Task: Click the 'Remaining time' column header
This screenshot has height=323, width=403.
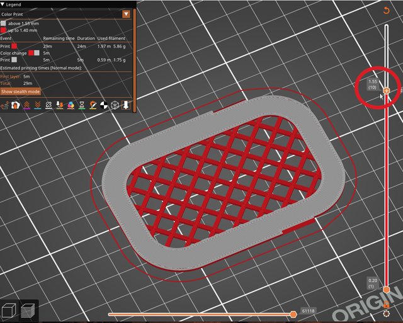Action: (x=59, y=38)
